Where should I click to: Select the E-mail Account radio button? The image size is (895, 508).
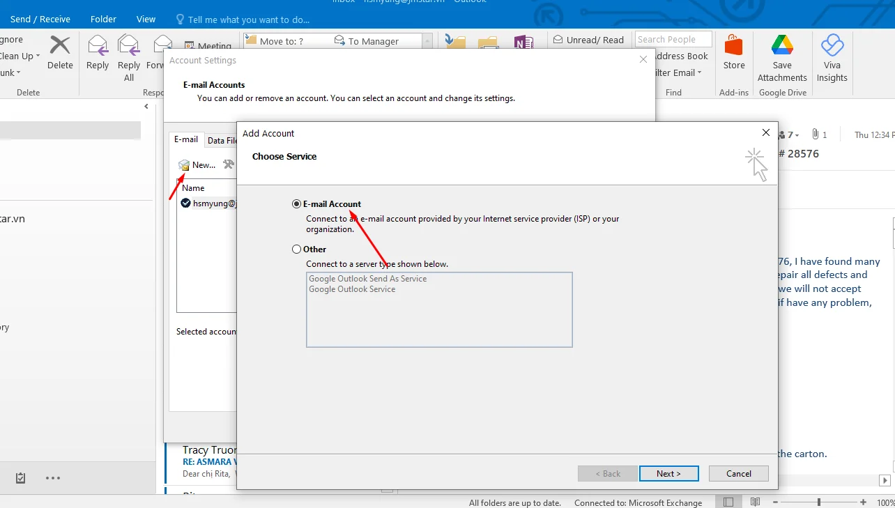point(297,204)
